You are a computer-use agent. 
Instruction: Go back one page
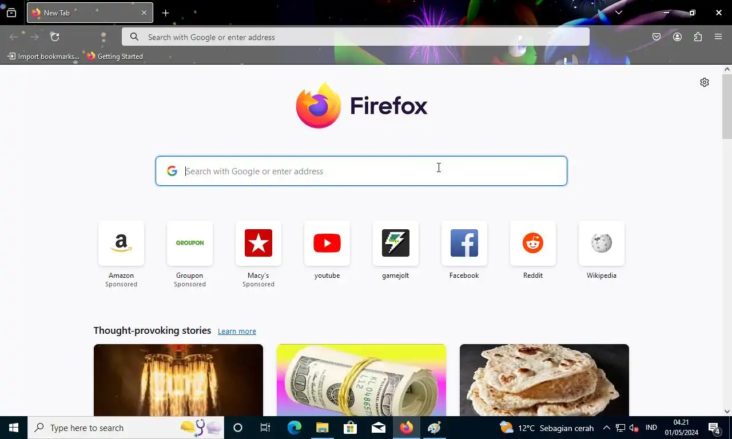[x=14, y=37]
